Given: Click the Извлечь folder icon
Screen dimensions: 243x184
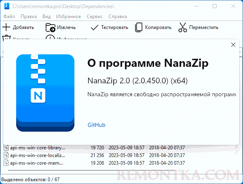Looking at the screenshot, I should coord(51,27).
